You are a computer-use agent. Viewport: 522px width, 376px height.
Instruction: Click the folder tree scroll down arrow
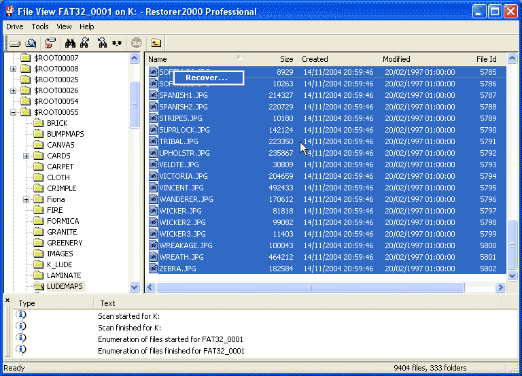134,287
